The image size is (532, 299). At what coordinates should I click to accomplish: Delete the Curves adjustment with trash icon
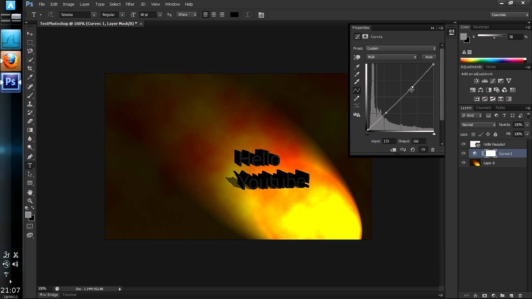tap(433, 150)
